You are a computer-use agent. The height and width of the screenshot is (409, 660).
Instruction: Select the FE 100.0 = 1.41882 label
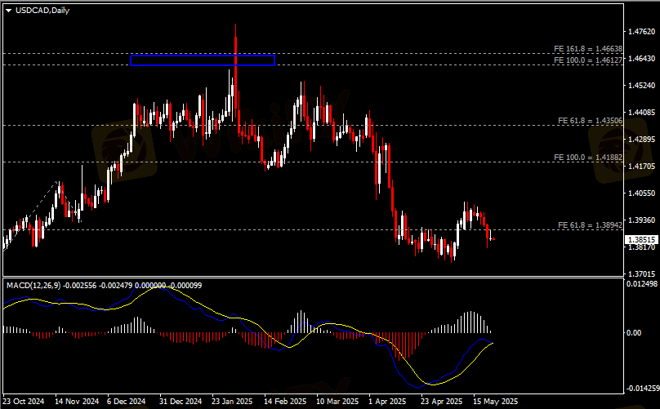588,158
